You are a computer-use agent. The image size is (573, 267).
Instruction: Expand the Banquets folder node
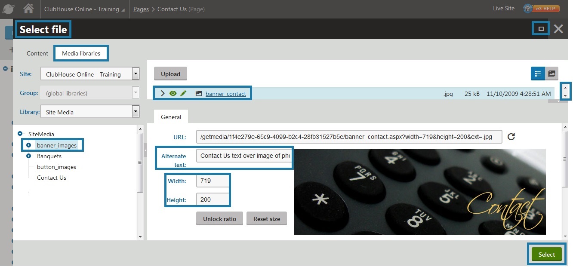pos(29,156)
